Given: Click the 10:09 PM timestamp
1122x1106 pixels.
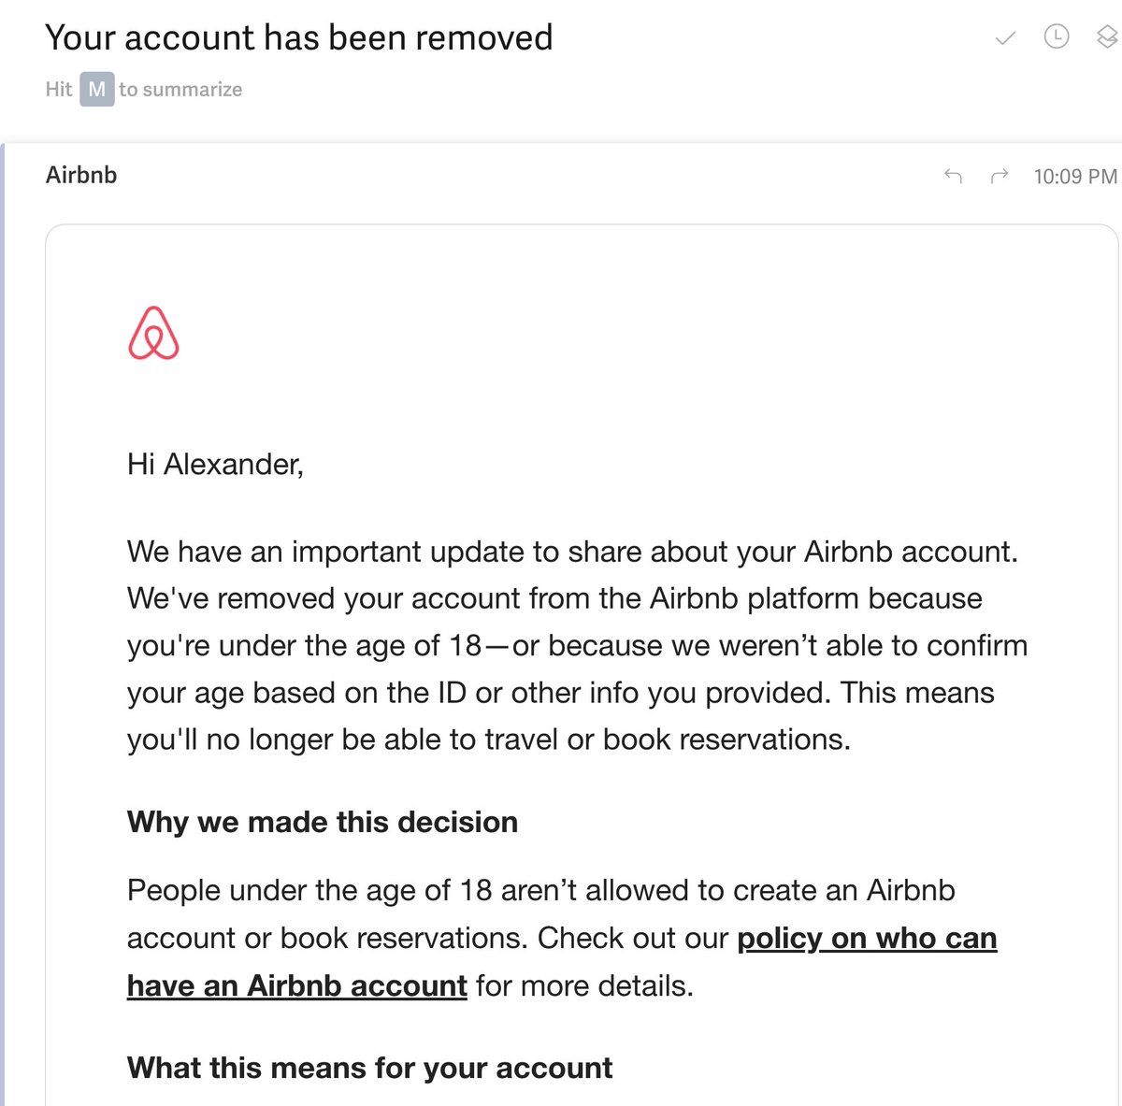Looking at the screenshot, I should (1075, 177).
